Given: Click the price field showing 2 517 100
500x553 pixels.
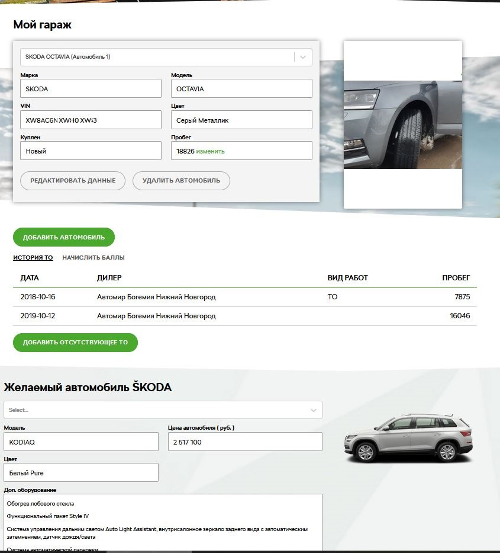Looking at the screenshot, I should (x=245, y=442).
